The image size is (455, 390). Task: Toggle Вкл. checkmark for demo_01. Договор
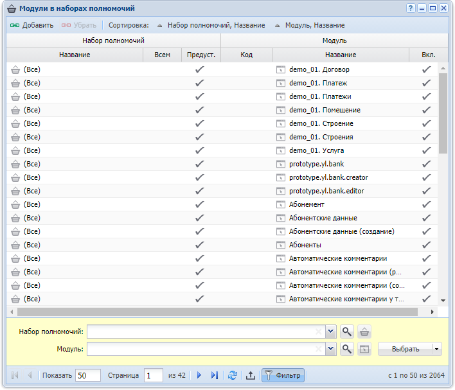[426, 69]
